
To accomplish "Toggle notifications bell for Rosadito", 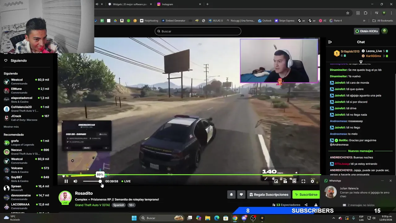I will click(x=231, y=195).
